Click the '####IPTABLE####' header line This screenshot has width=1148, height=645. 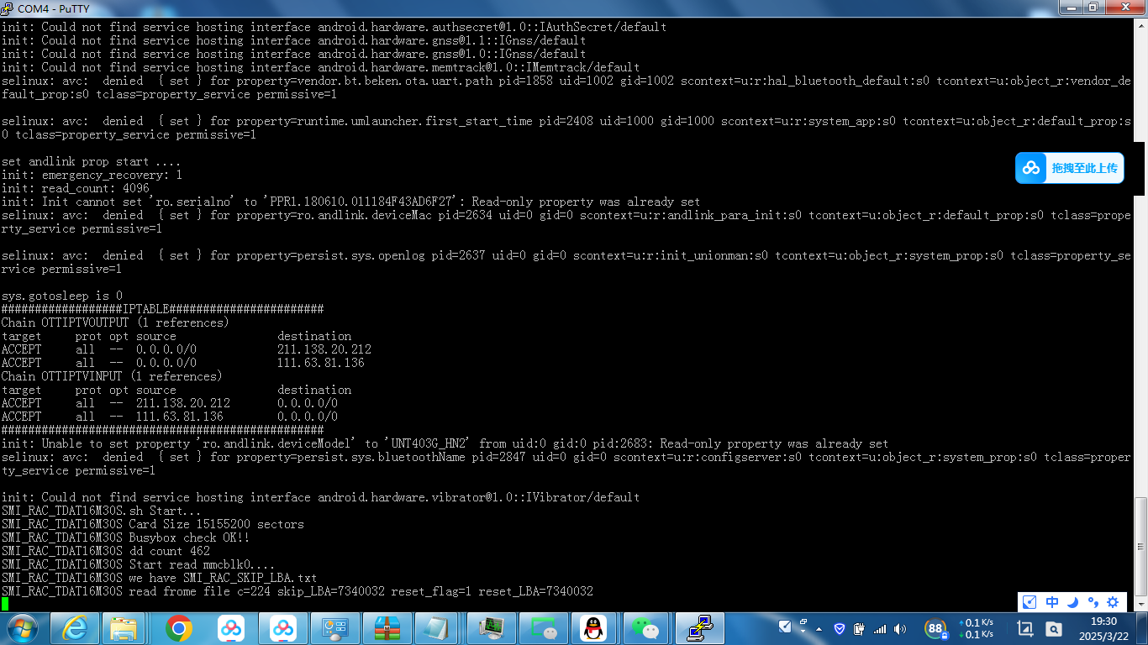click(162, 309)
